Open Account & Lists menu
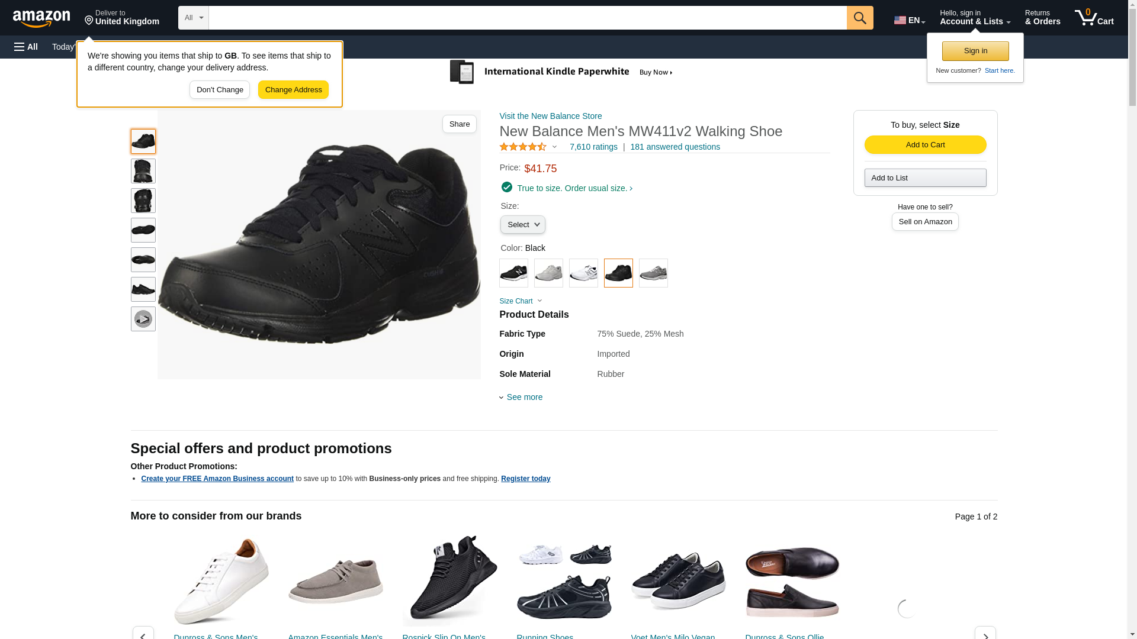Screen dimensions: 1137x639 click(x=975, y=18)
